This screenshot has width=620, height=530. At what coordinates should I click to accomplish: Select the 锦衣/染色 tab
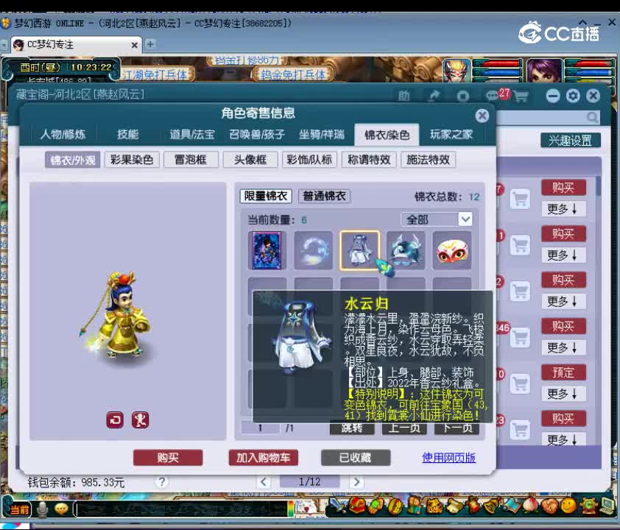[387, 135]
